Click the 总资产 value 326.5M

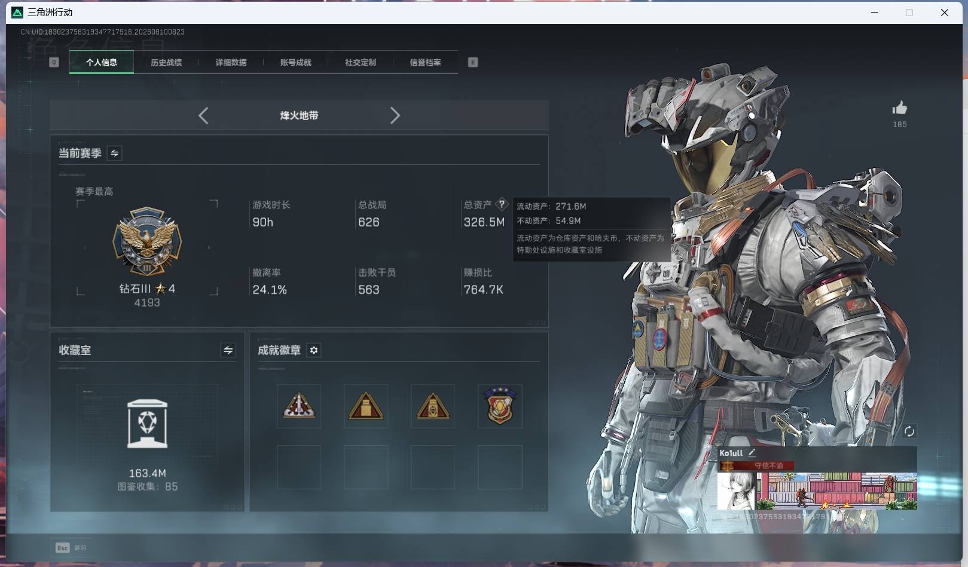coord(484,222)
